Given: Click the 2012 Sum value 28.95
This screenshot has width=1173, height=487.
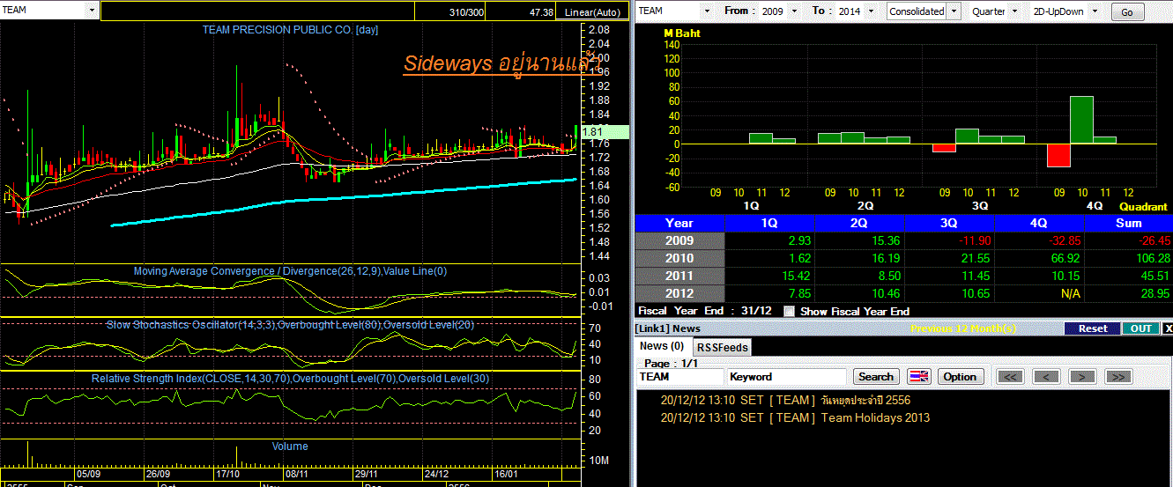Looking at the screenshot, I should click(x=1154, y=293).
